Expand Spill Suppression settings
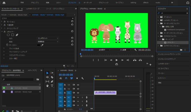Viewport: 191px width, 112px height. tap(4, 55)
